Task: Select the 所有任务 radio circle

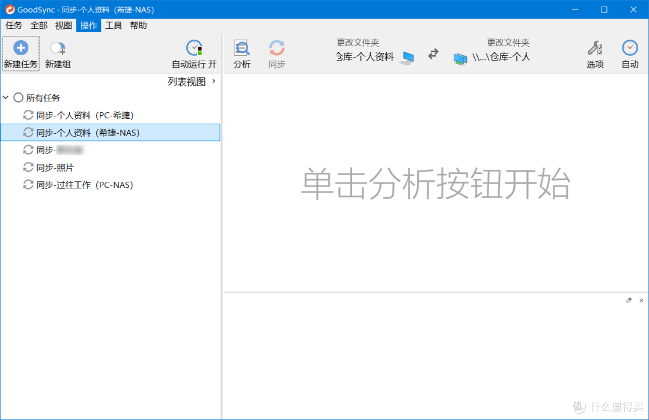Action: pos(18,98)
